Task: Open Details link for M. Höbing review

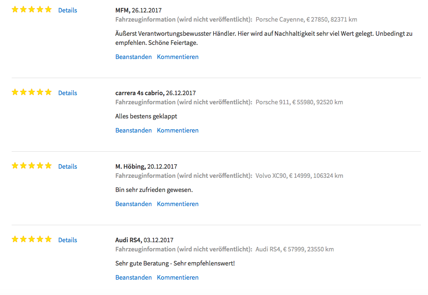Action: coord(67,167)
